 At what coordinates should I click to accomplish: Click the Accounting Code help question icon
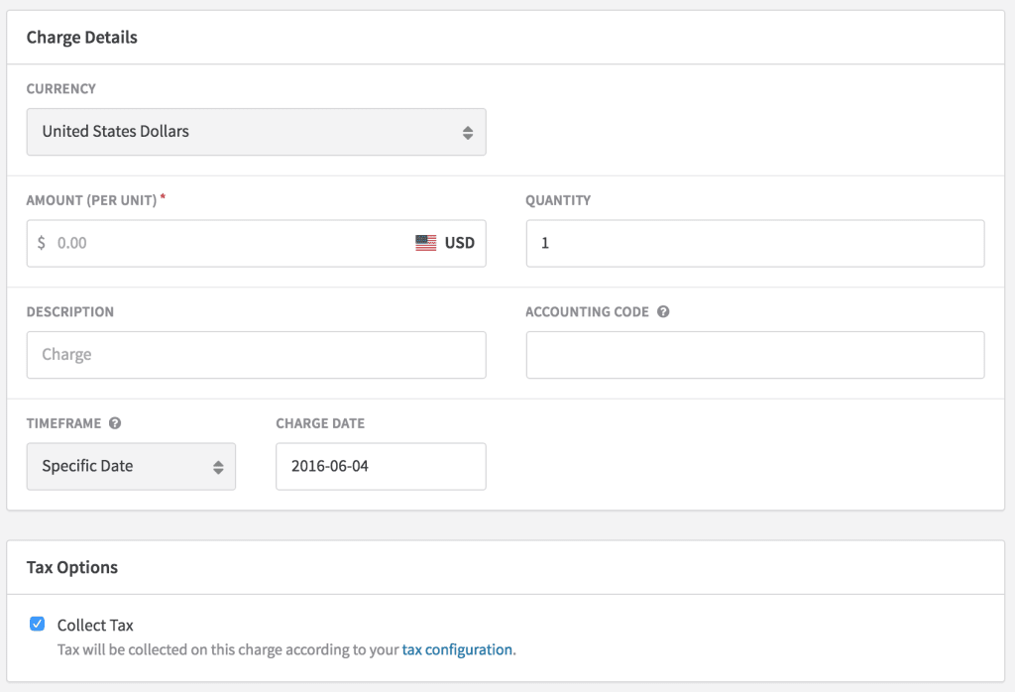(x=663, y=311)
